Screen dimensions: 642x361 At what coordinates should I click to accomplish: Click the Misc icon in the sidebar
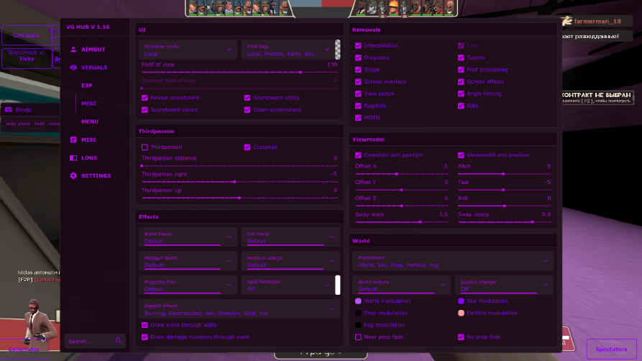click(x=73, y=140)
